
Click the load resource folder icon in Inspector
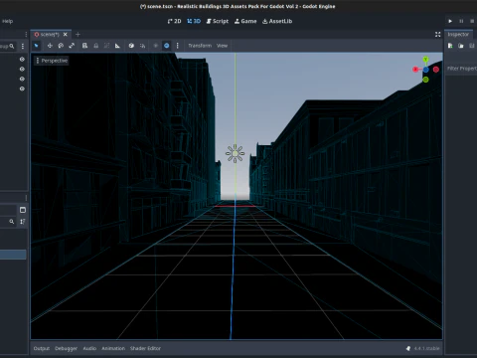tap(461, 46)
